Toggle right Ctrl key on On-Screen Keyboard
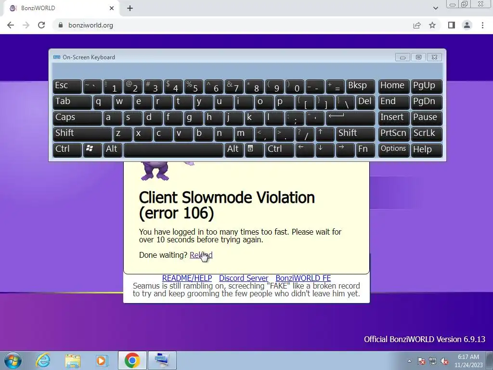This screenshot has width=493, height=370. (x=280, y=149)
